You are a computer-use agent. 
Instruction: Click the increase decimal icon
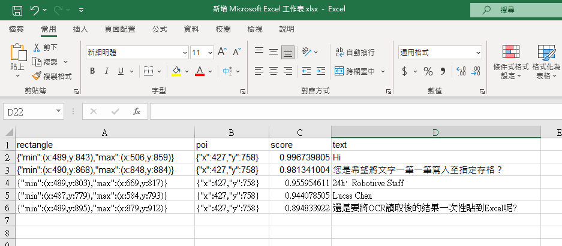click(461, 71)
